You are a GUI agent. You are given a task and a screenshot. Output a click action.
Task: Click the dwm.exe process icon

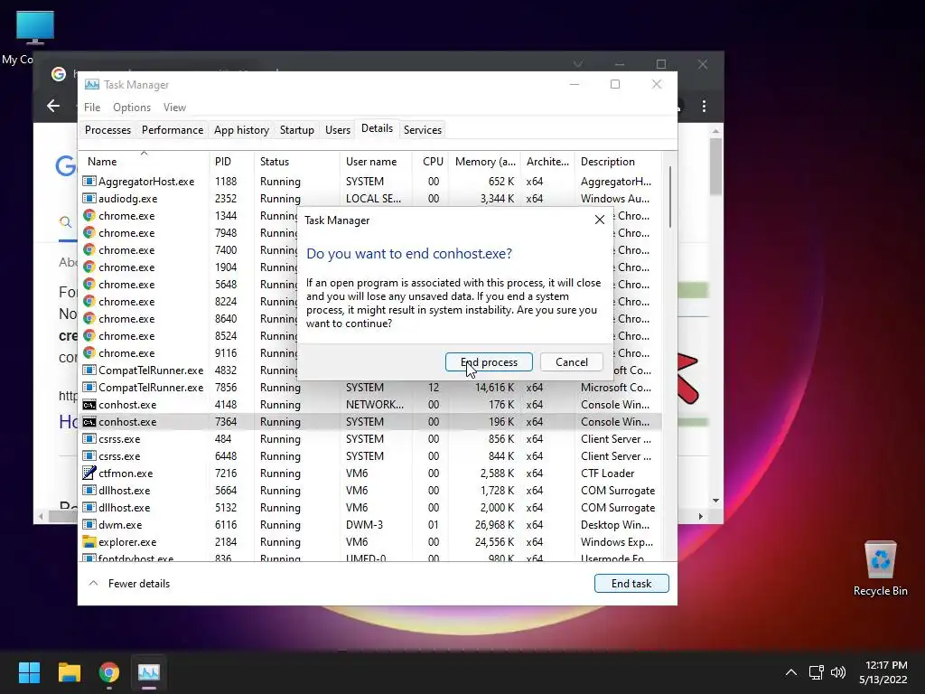89,524
